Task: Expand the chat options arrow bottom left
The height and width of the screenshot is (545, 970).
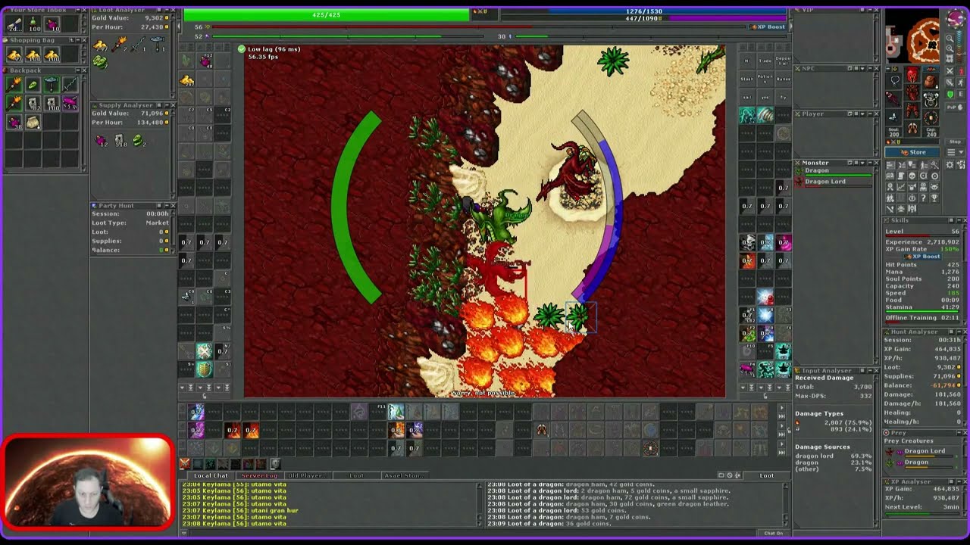Action: click(x=183, y=533)
